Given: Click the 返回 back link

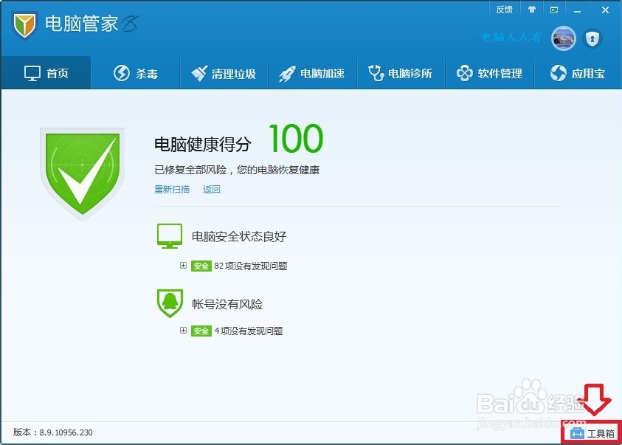Looking at the screenshot, I should click(x=212, y=189).
